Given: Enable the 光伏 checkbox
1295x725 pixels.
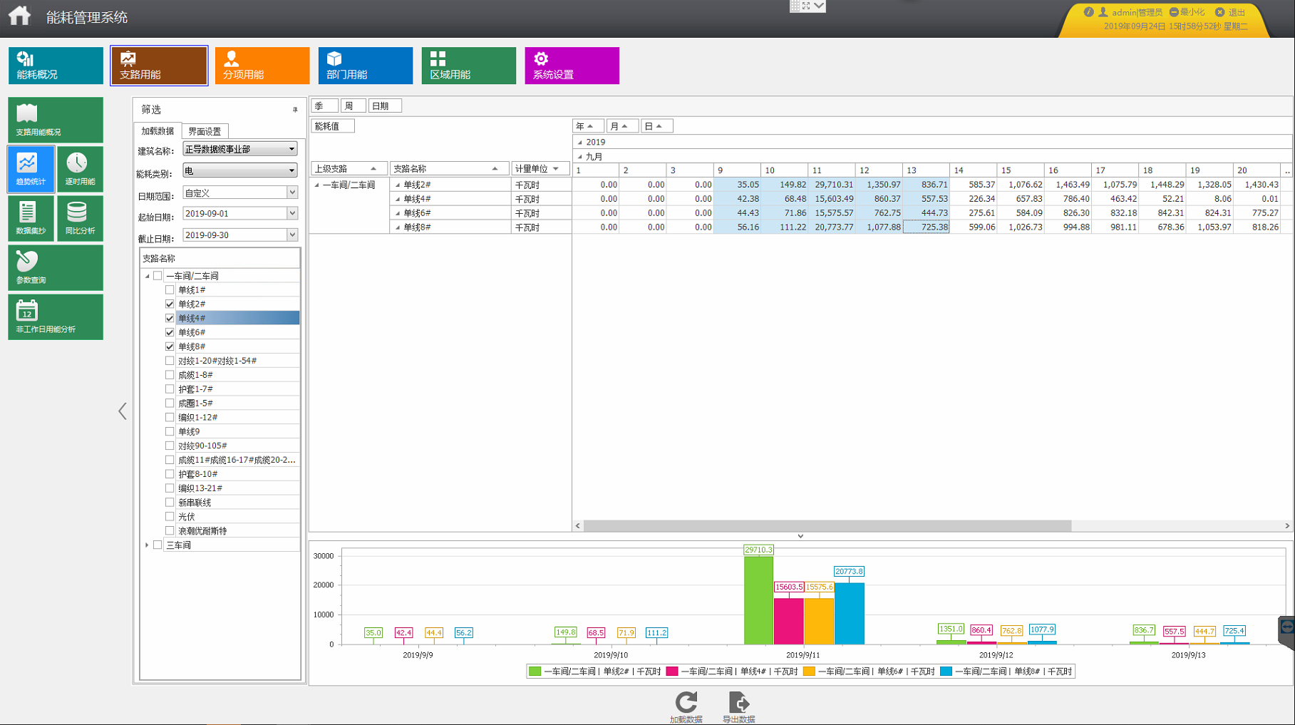Looking at the screenshot, I should click(x=170, y=517).
